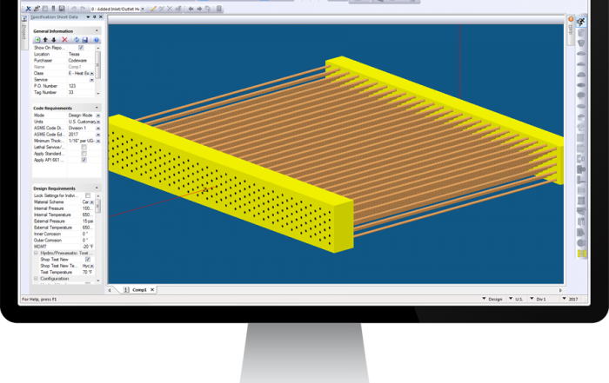Click the refresh icon in General Information toolbar
This screenshot has height=383, width=609.
point(76,40)
